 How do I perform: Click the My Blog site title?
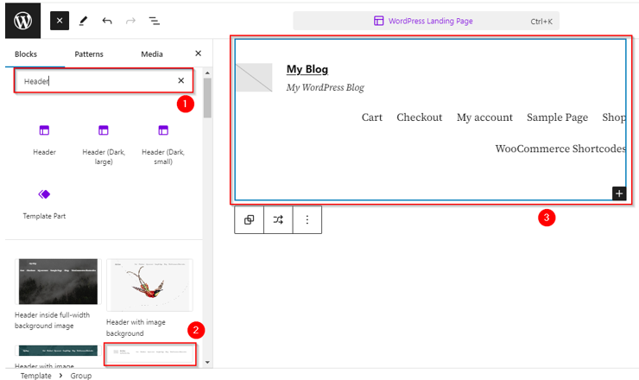[307, 69]
